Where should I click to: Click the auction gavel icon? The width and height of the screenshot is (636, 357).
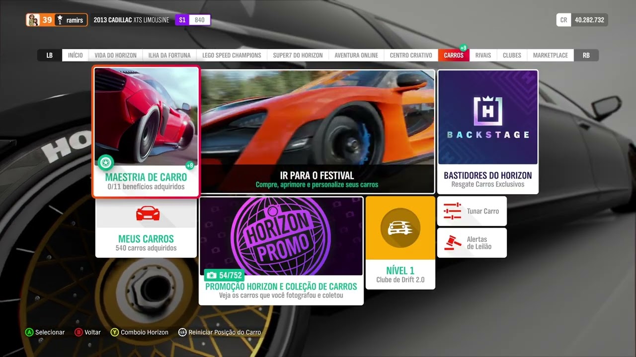[x=452, y=242]
